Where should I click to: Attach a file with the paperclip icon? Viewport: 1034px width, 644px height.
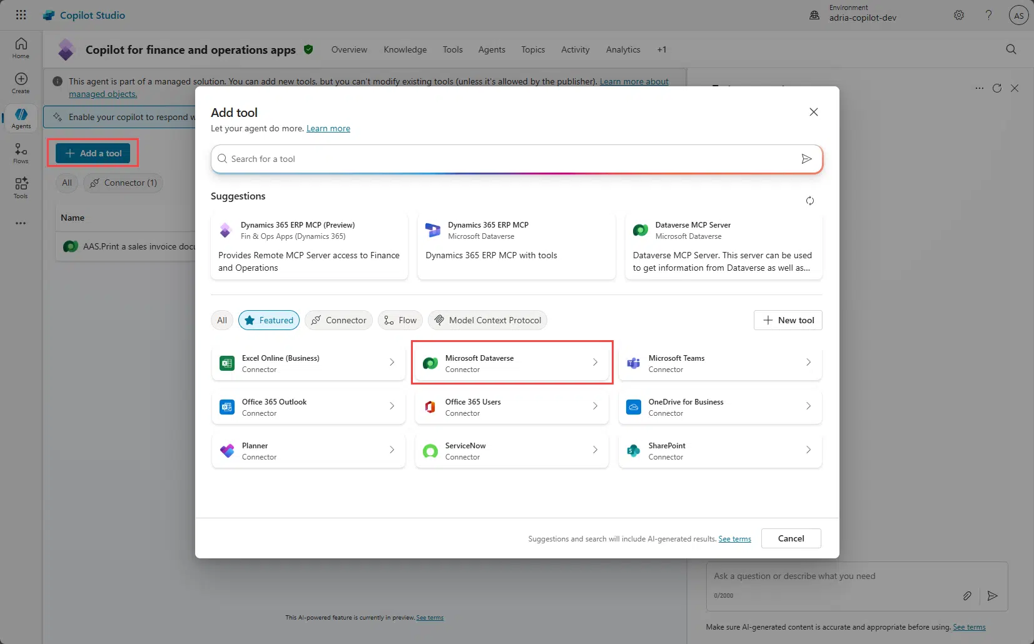[967, 595]
